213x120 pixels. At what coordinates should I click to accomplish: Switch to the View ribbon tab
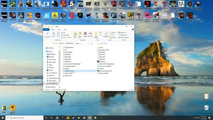click(65, 30)
